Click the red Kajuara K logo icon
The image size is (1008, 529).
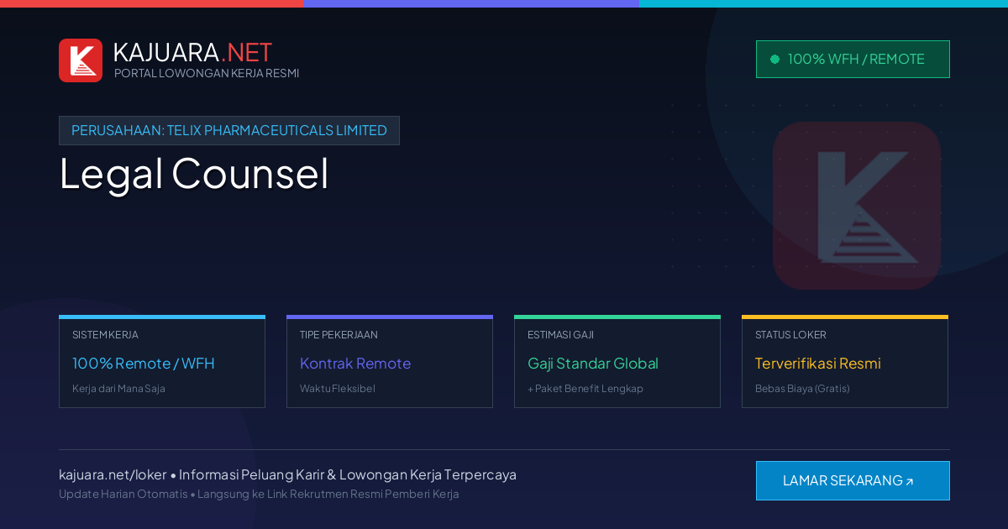point(81,60)
